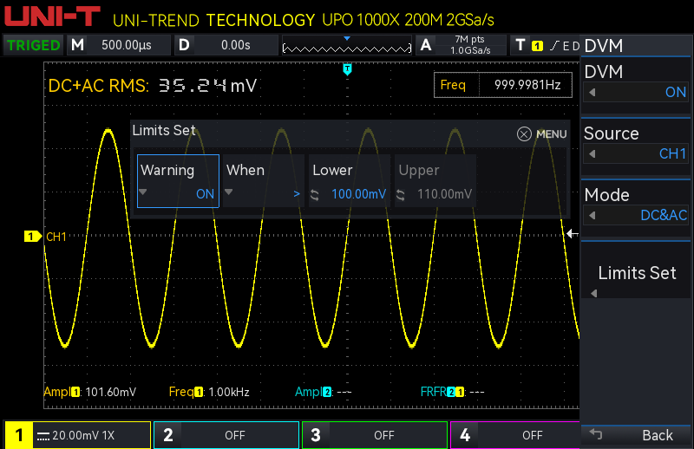Close Limits Set panel with X icon
Image resolution: width=694 pixels, height=449 pixels.
tap(524, 134)
